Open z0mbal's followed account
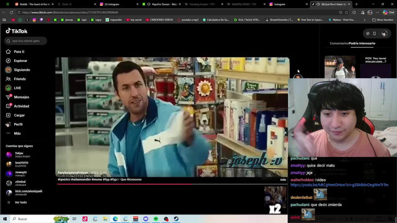Viewport: 397px width, 223px height. tap(17, 183)
